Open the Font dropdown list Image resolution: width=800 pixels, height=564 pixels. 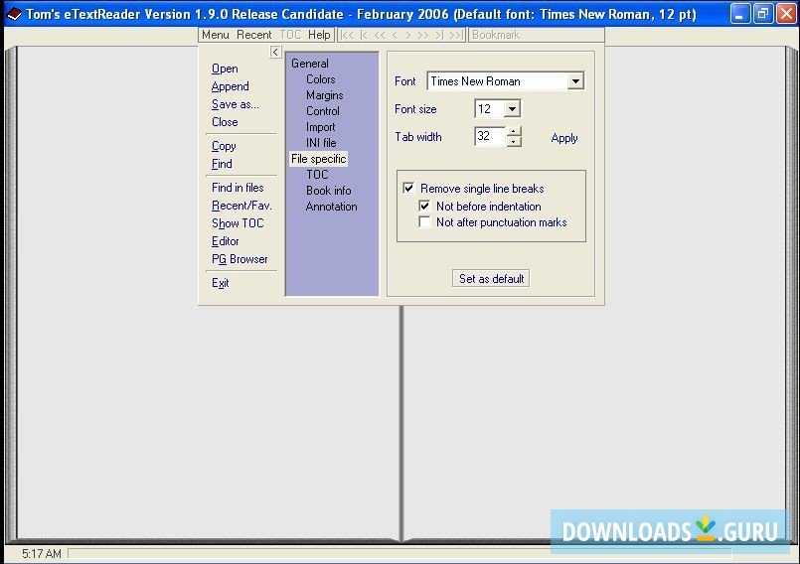575,81
